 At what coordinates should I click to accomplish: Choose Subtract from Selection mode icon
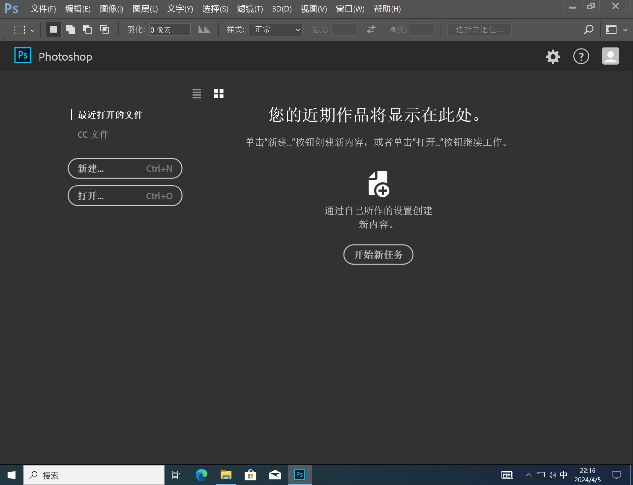(x=87, y=30)
